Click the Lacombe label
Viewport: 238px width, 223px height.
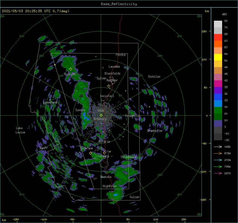pyautogui.click(x=114, y=67)
